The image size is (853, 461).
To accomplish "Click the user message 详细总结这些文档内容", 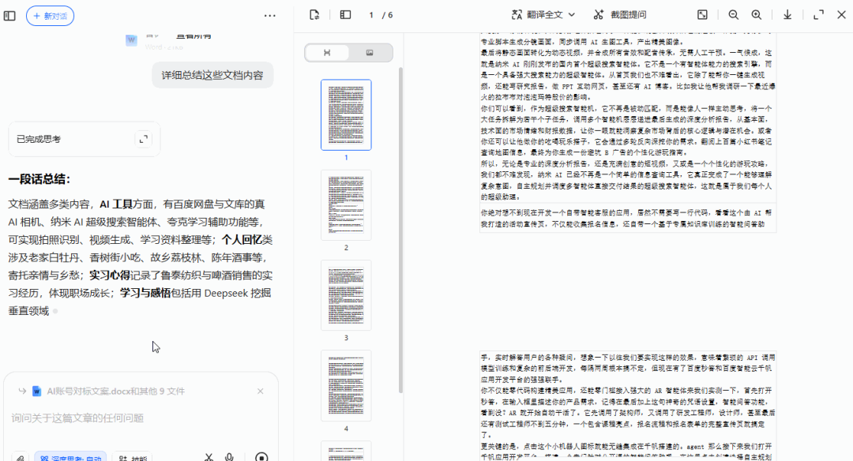I will [212, 75].
